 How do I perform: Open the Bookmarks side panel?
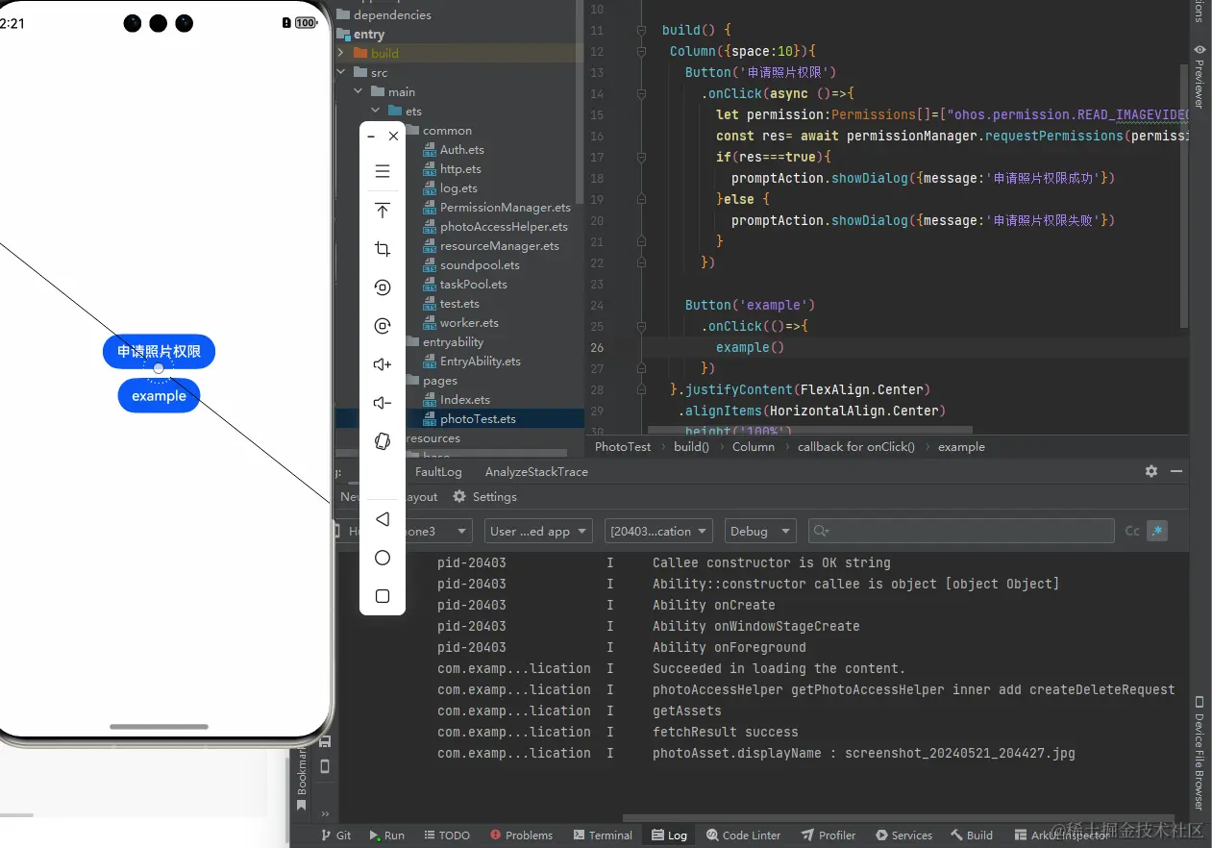click(x=301, y=779)
